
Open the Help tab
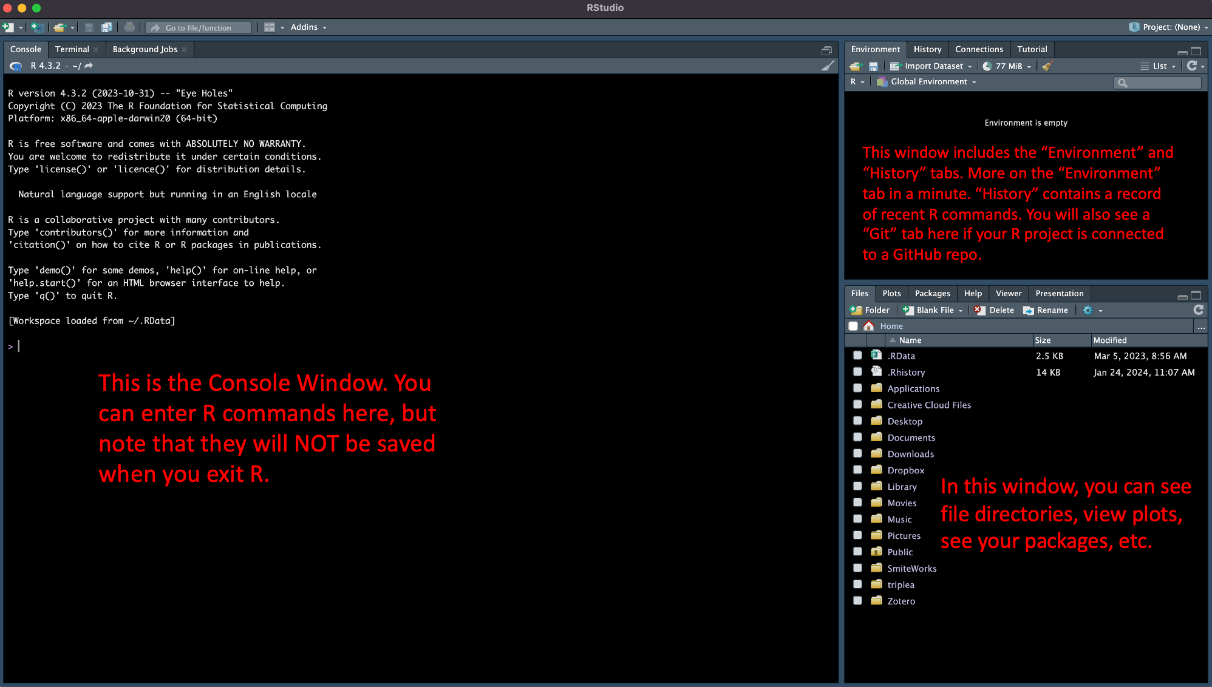(x=973, y=294)
